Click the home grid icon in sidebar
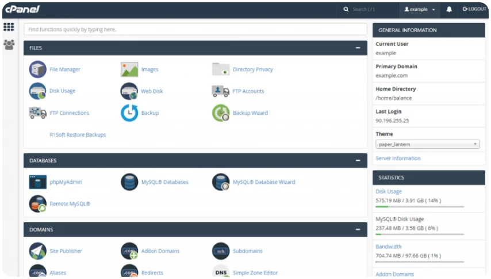Image resolution: width=491 pixels, height=279 pixels. pyautogui.click(x=9, y=27)
